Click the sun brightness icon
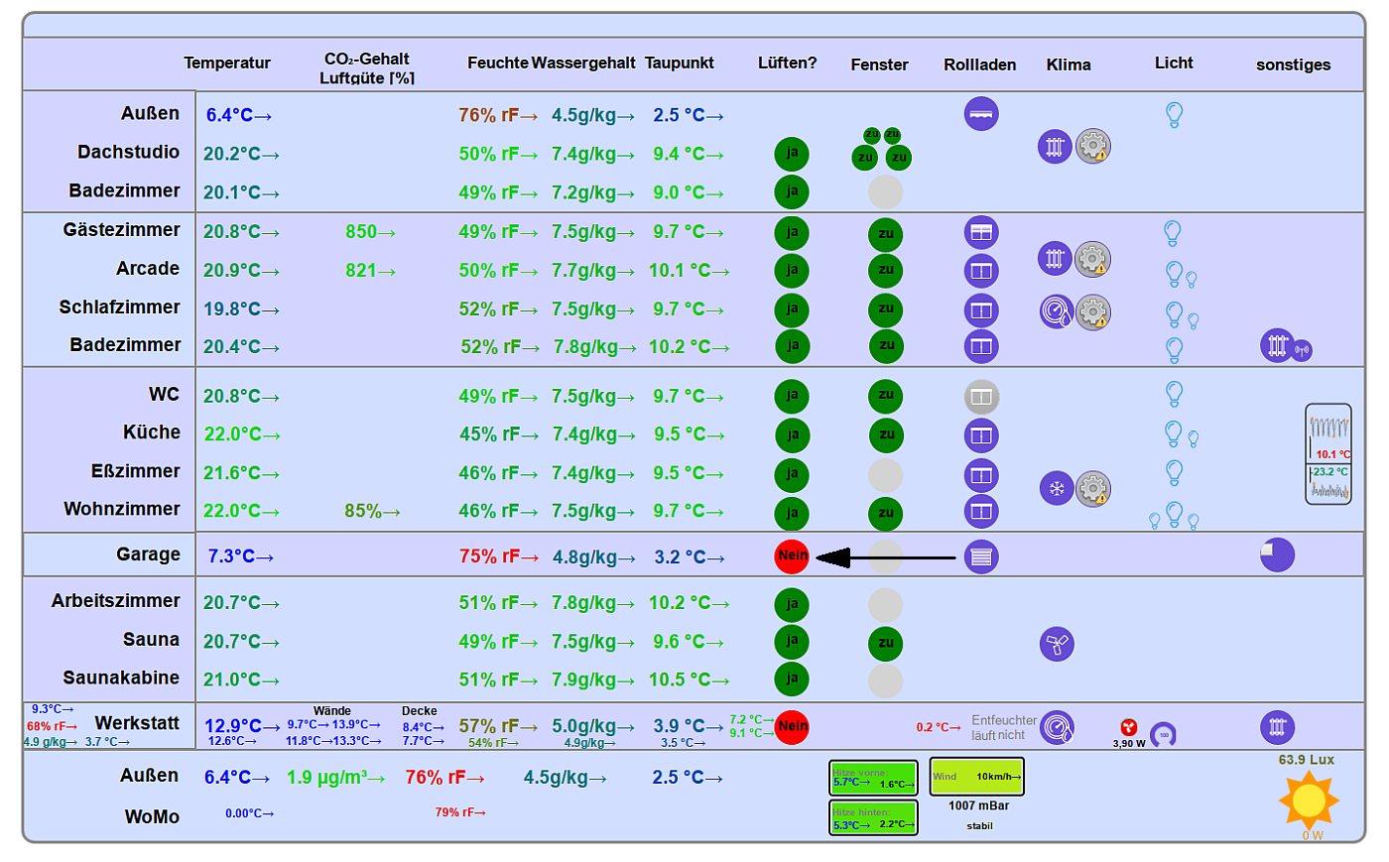Image resolution: width=1389 pixels, height=862 pixels. [x=1309, y=800]
